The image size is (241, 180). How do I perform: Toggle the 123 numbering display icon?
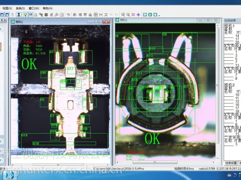click(x=31, y=15)
